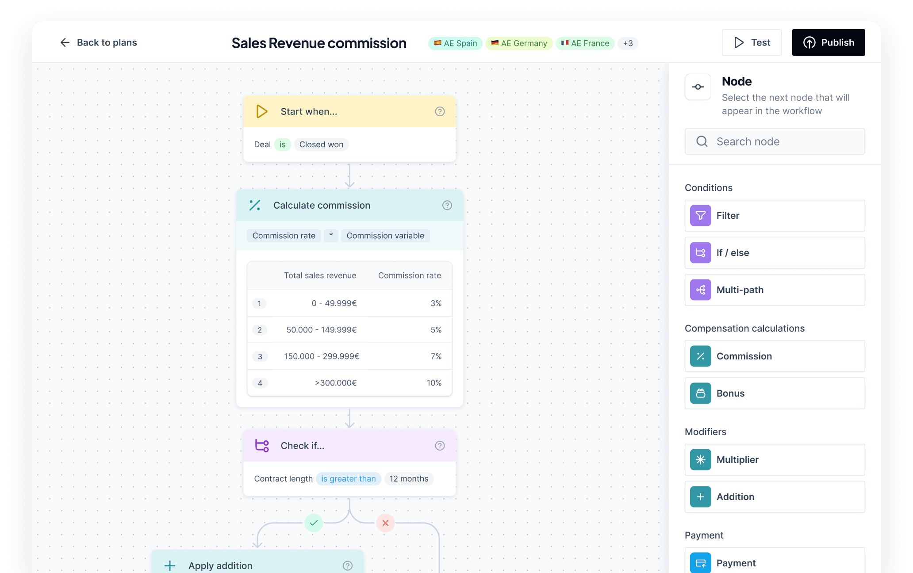913x573 pixels.
Task: Open help for Start when node
Action: 440,111
